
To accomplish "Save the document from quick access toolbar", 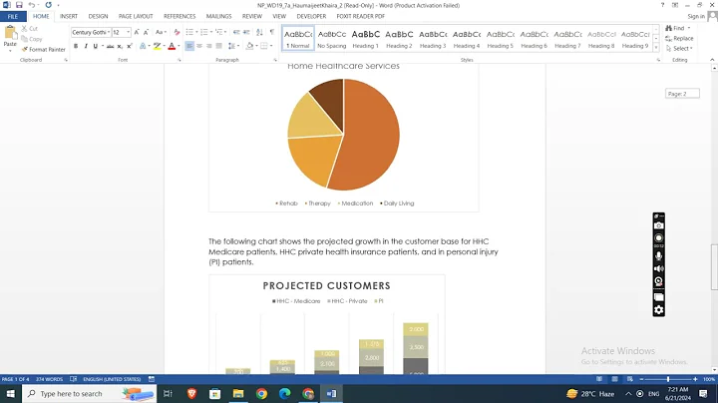I will tap(19, 5).
